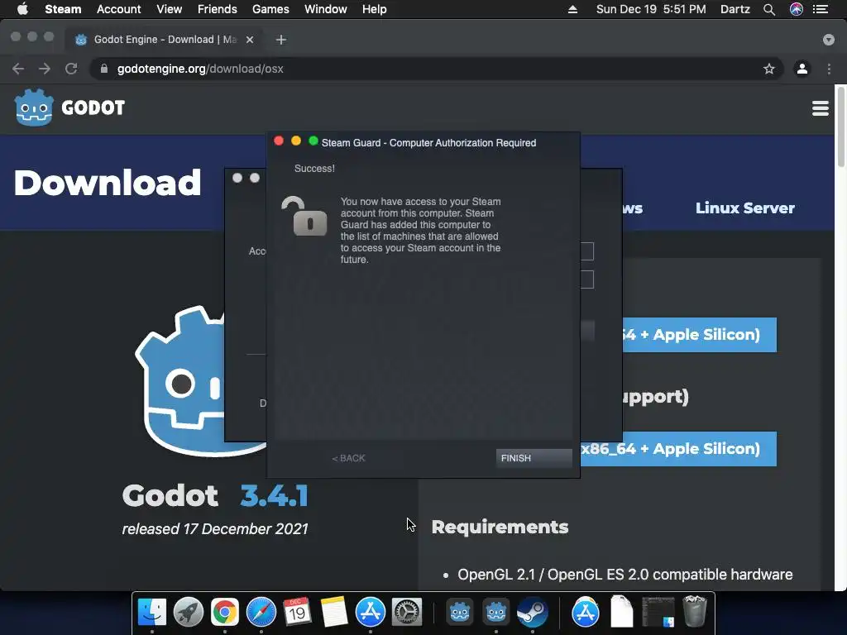
Task: Open Google Chrome from the Dock
Action: (x=225, y=613)
